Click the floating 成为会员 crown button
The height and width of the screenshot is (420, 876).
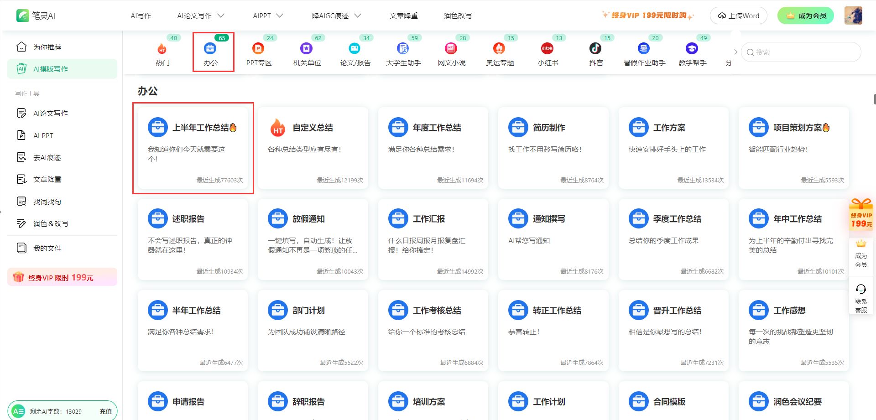tap(861, 253)
